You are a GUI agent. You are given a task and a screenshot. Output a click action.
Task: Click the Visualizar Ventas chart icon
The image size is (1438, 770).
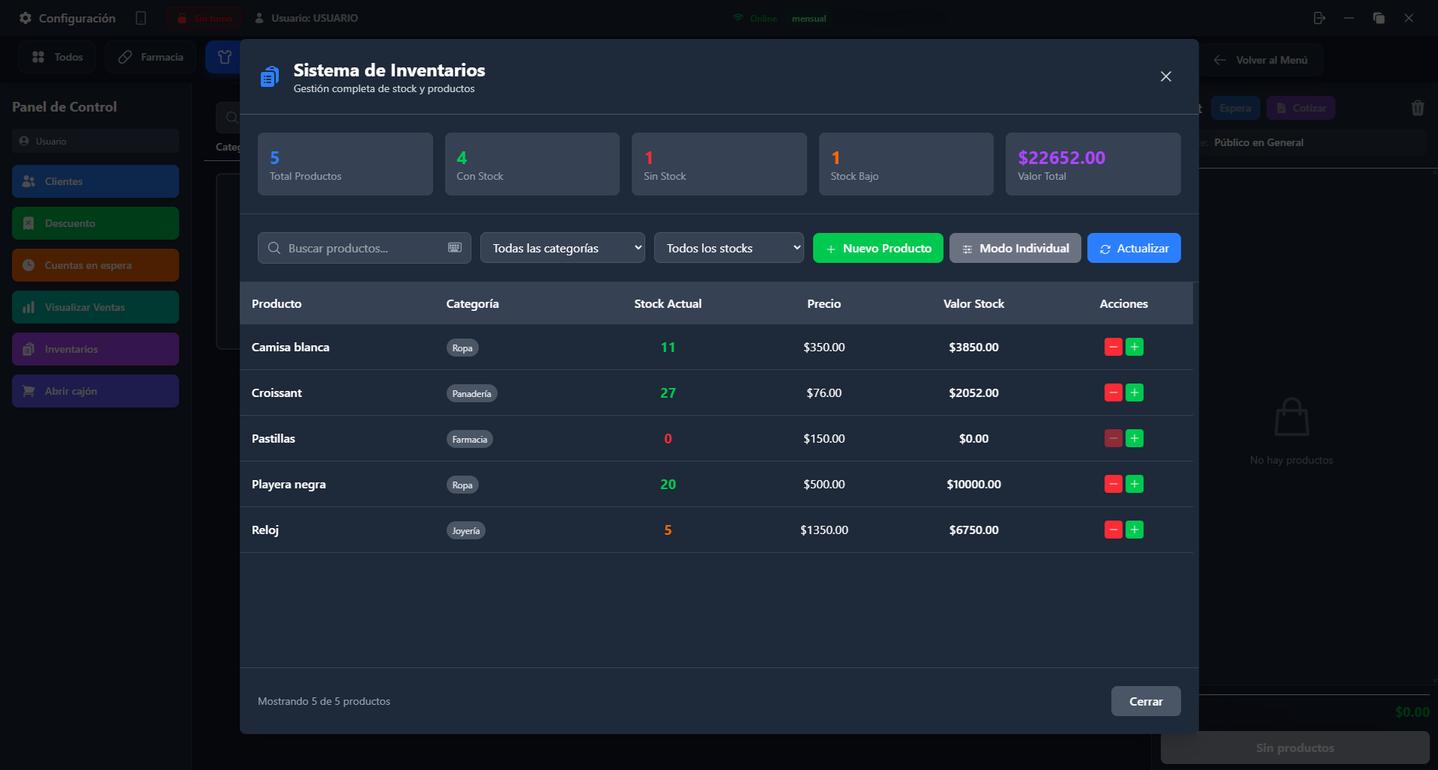tap(30, 306)
